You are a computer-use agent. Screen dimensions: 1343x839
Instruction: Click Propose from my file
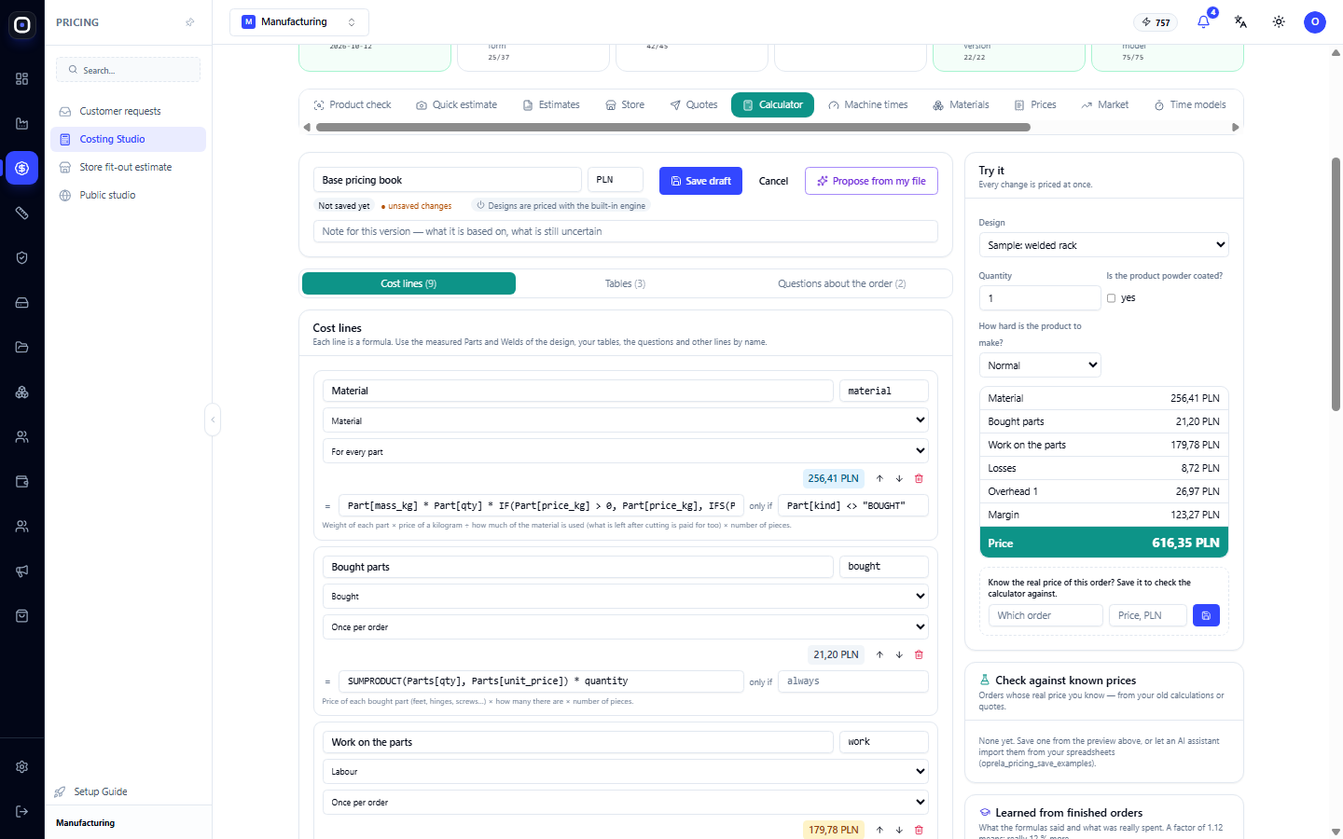point(871,181)
